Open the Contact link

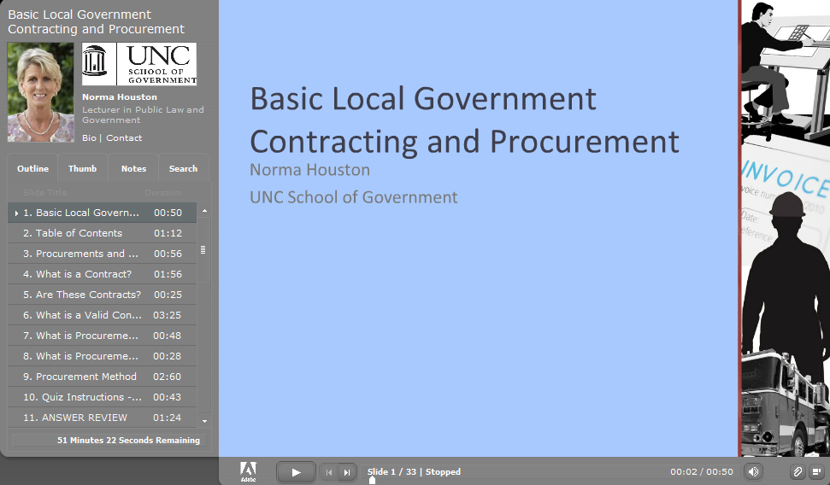pyautogui.click(x=124, y=138)
